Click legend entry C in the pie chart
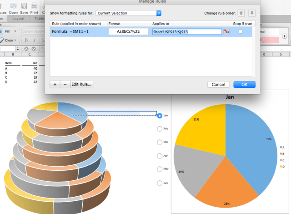Viewport: 291px width, 214px height. tap(282, 160)
